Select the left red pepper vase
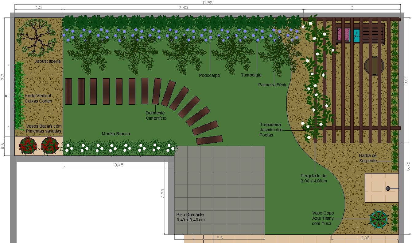The height and width of the screenshot is (243, 412). 28,145
